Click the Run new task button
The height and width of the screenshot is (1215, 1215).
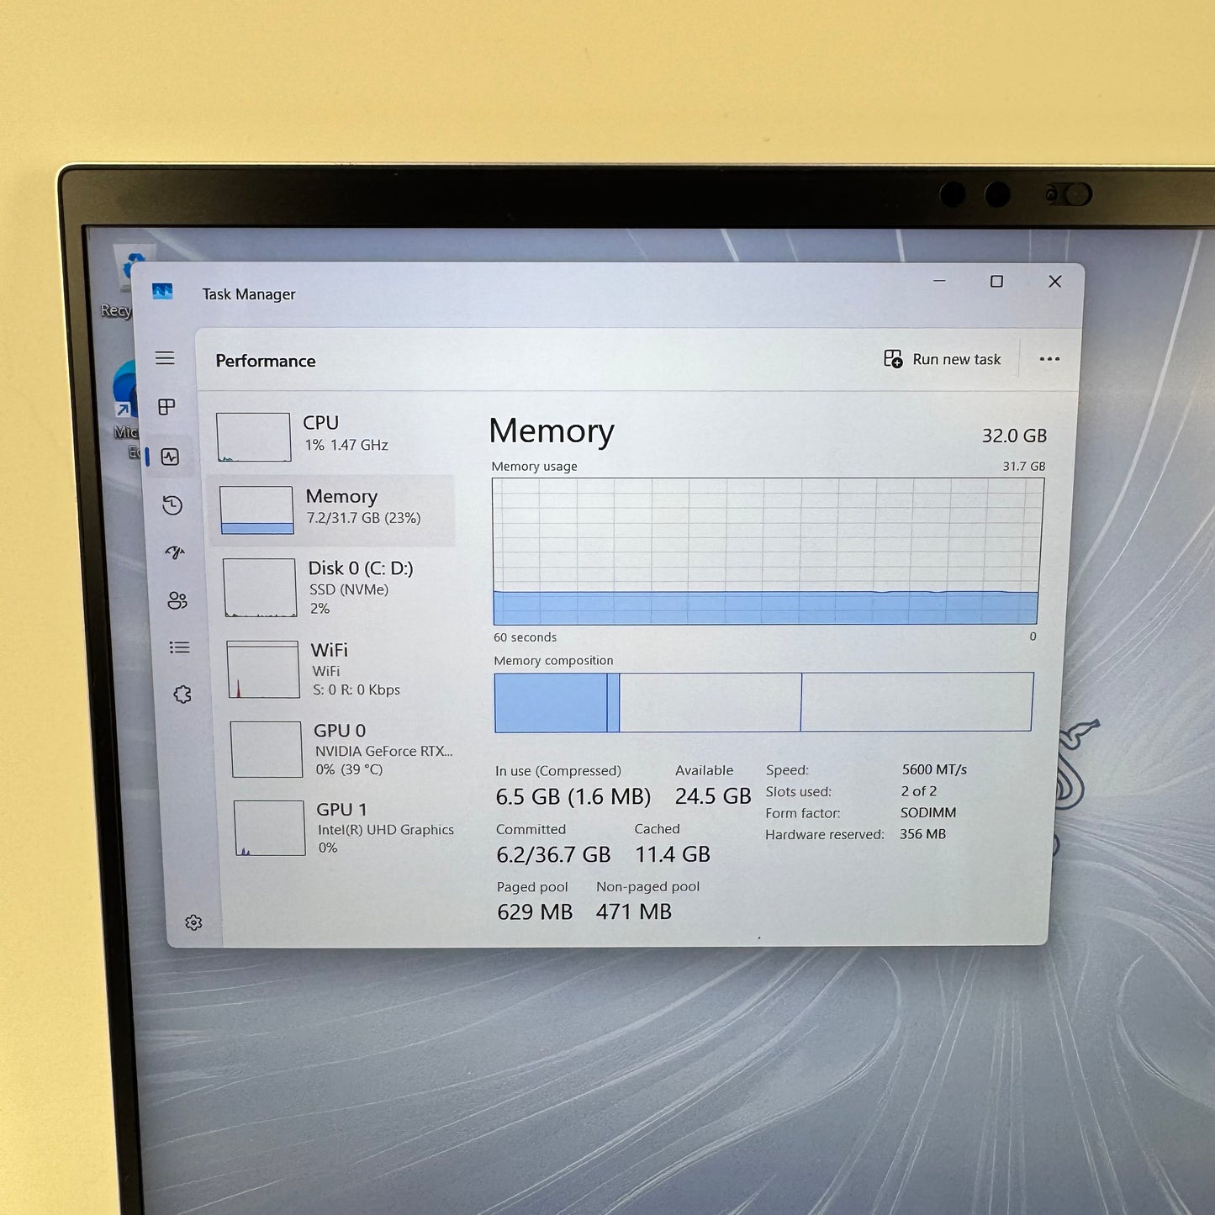coord(943,359)
